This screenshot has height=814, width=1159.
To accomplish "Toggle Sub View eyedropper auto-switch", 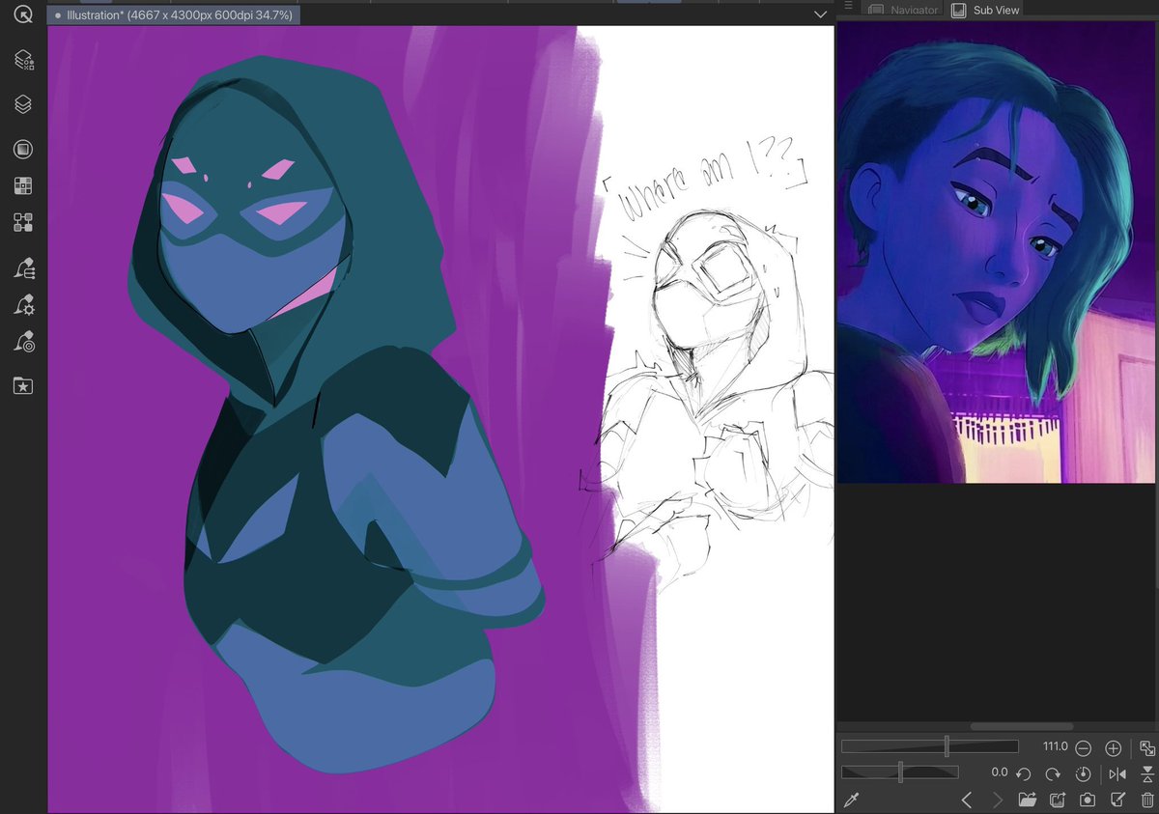I will click(x=852, y=800).
